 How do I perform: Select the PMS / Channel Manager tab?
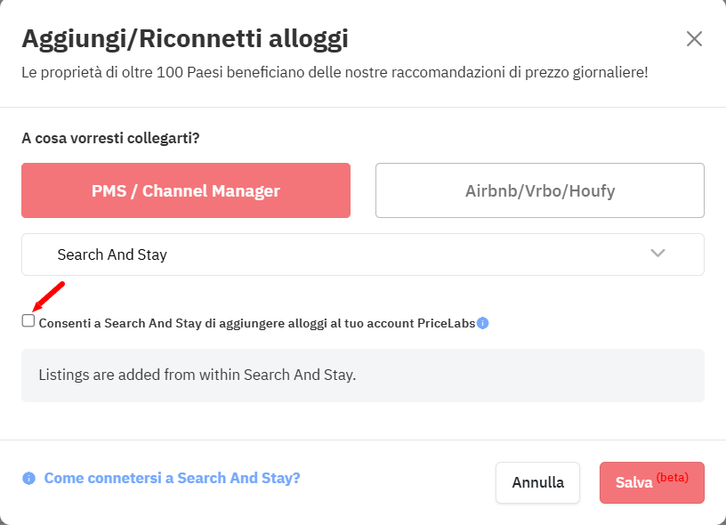(x=186, y=190)
